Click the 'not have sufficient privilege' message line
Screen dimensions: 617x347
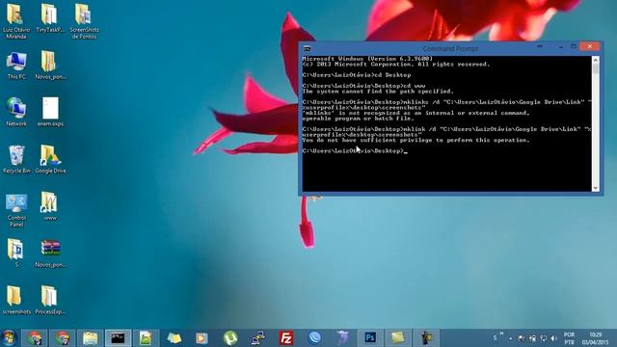pyautogui.click(x=416, y=140)
